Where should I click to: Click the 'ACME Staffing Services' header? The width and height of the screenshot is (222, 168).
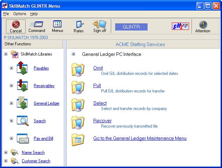(x=140, y=44)
